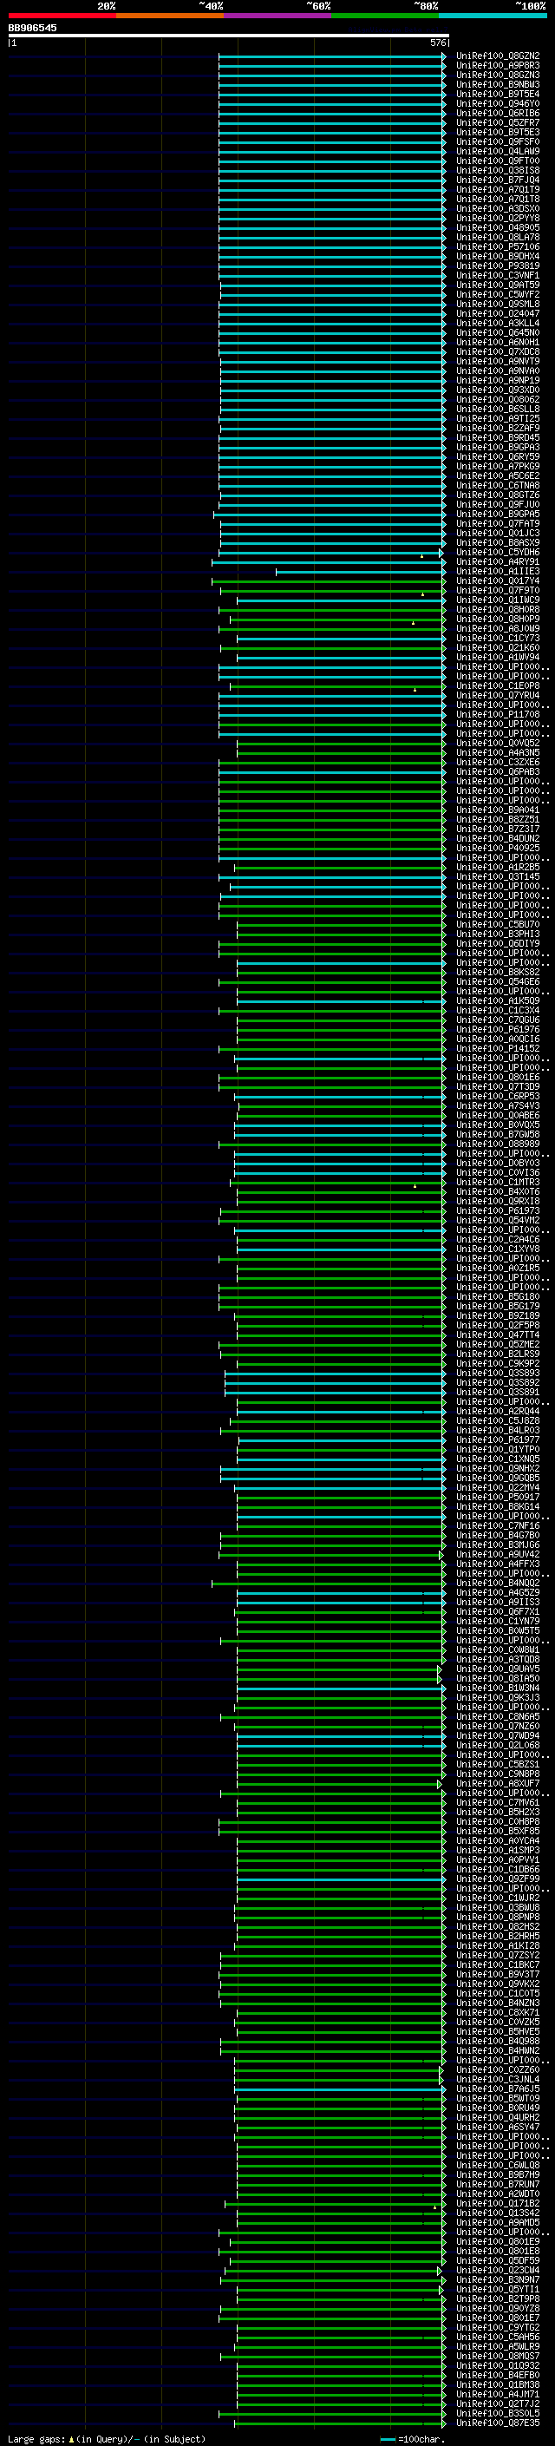Select hit UniRef100_Q946Y0
555x2446 pixels.
point(498,103)
